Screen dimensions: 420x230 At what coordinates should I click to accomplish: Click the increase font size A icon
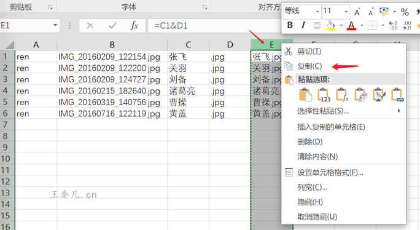pyautogui.click(x=357, y=12)
